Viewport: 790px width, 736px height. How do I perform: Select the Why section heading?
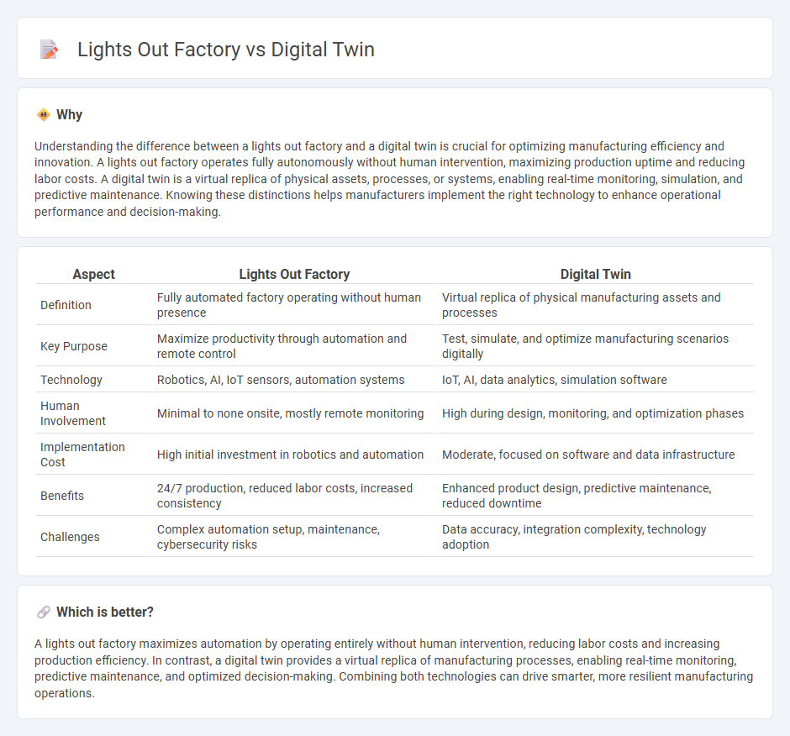(x=70, y=115)
